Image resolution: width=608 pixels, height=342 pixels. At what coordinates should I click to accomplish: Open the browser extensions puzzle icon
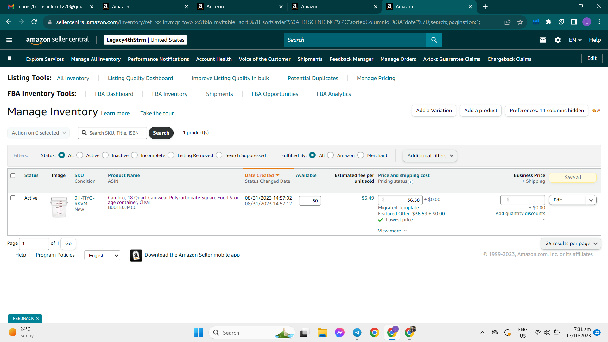[548, 22]
